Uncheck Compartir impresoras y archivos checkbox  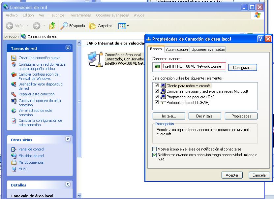157,91
